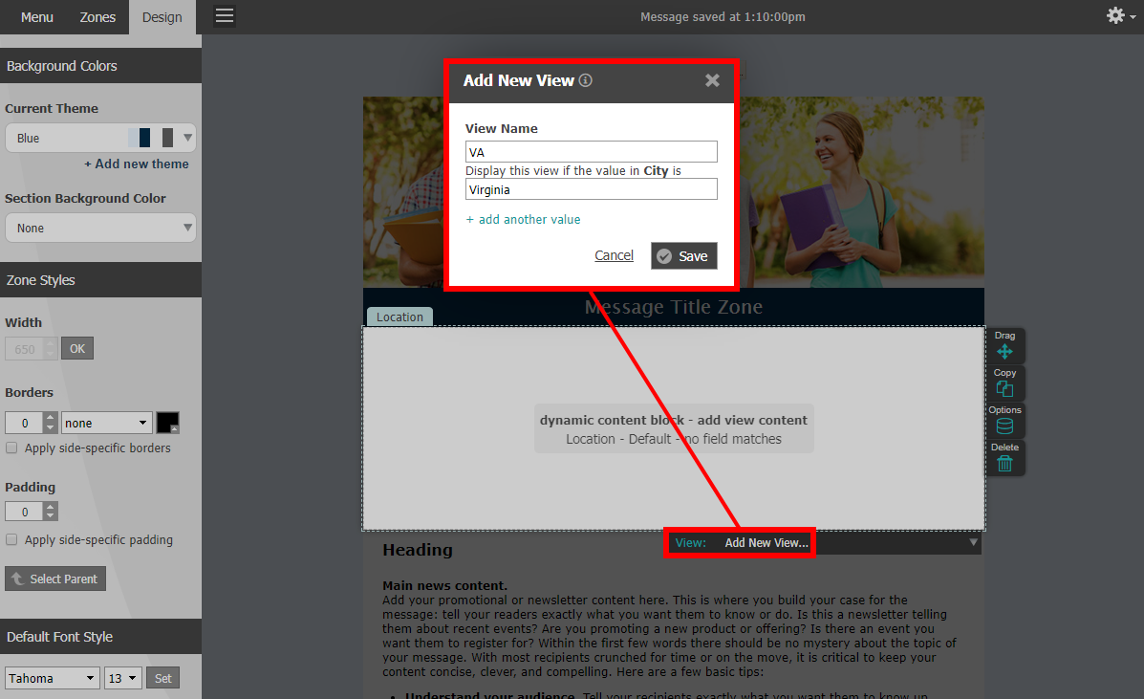Click the Message Title Zone text
This screenshot has height=699, width=1144.
click(674, 307)
